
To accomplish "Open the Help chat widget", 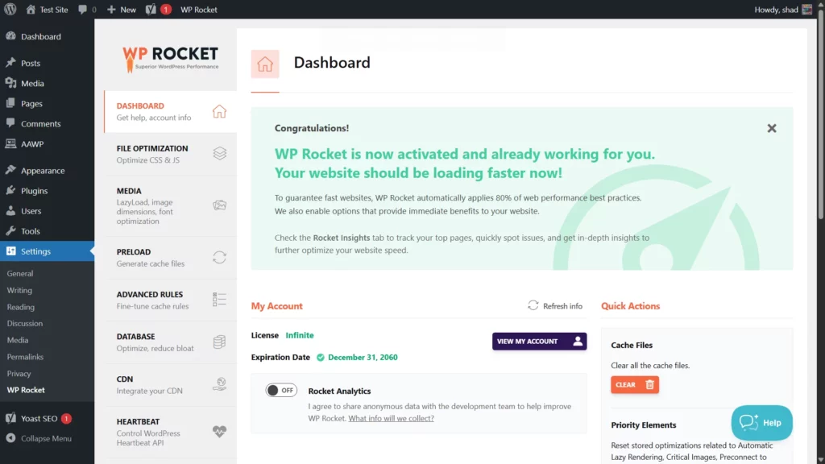I will click(x=761, y=423).
